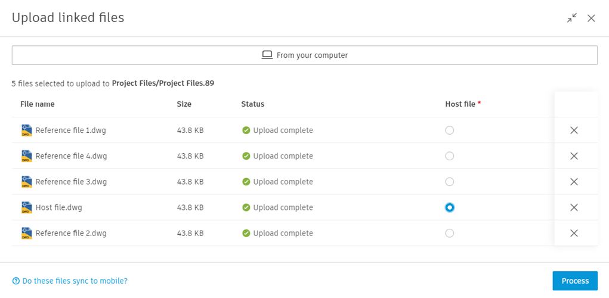Select Host file.dwg host radio button
The height and width of the screenshot is (298, 609).
450,207
